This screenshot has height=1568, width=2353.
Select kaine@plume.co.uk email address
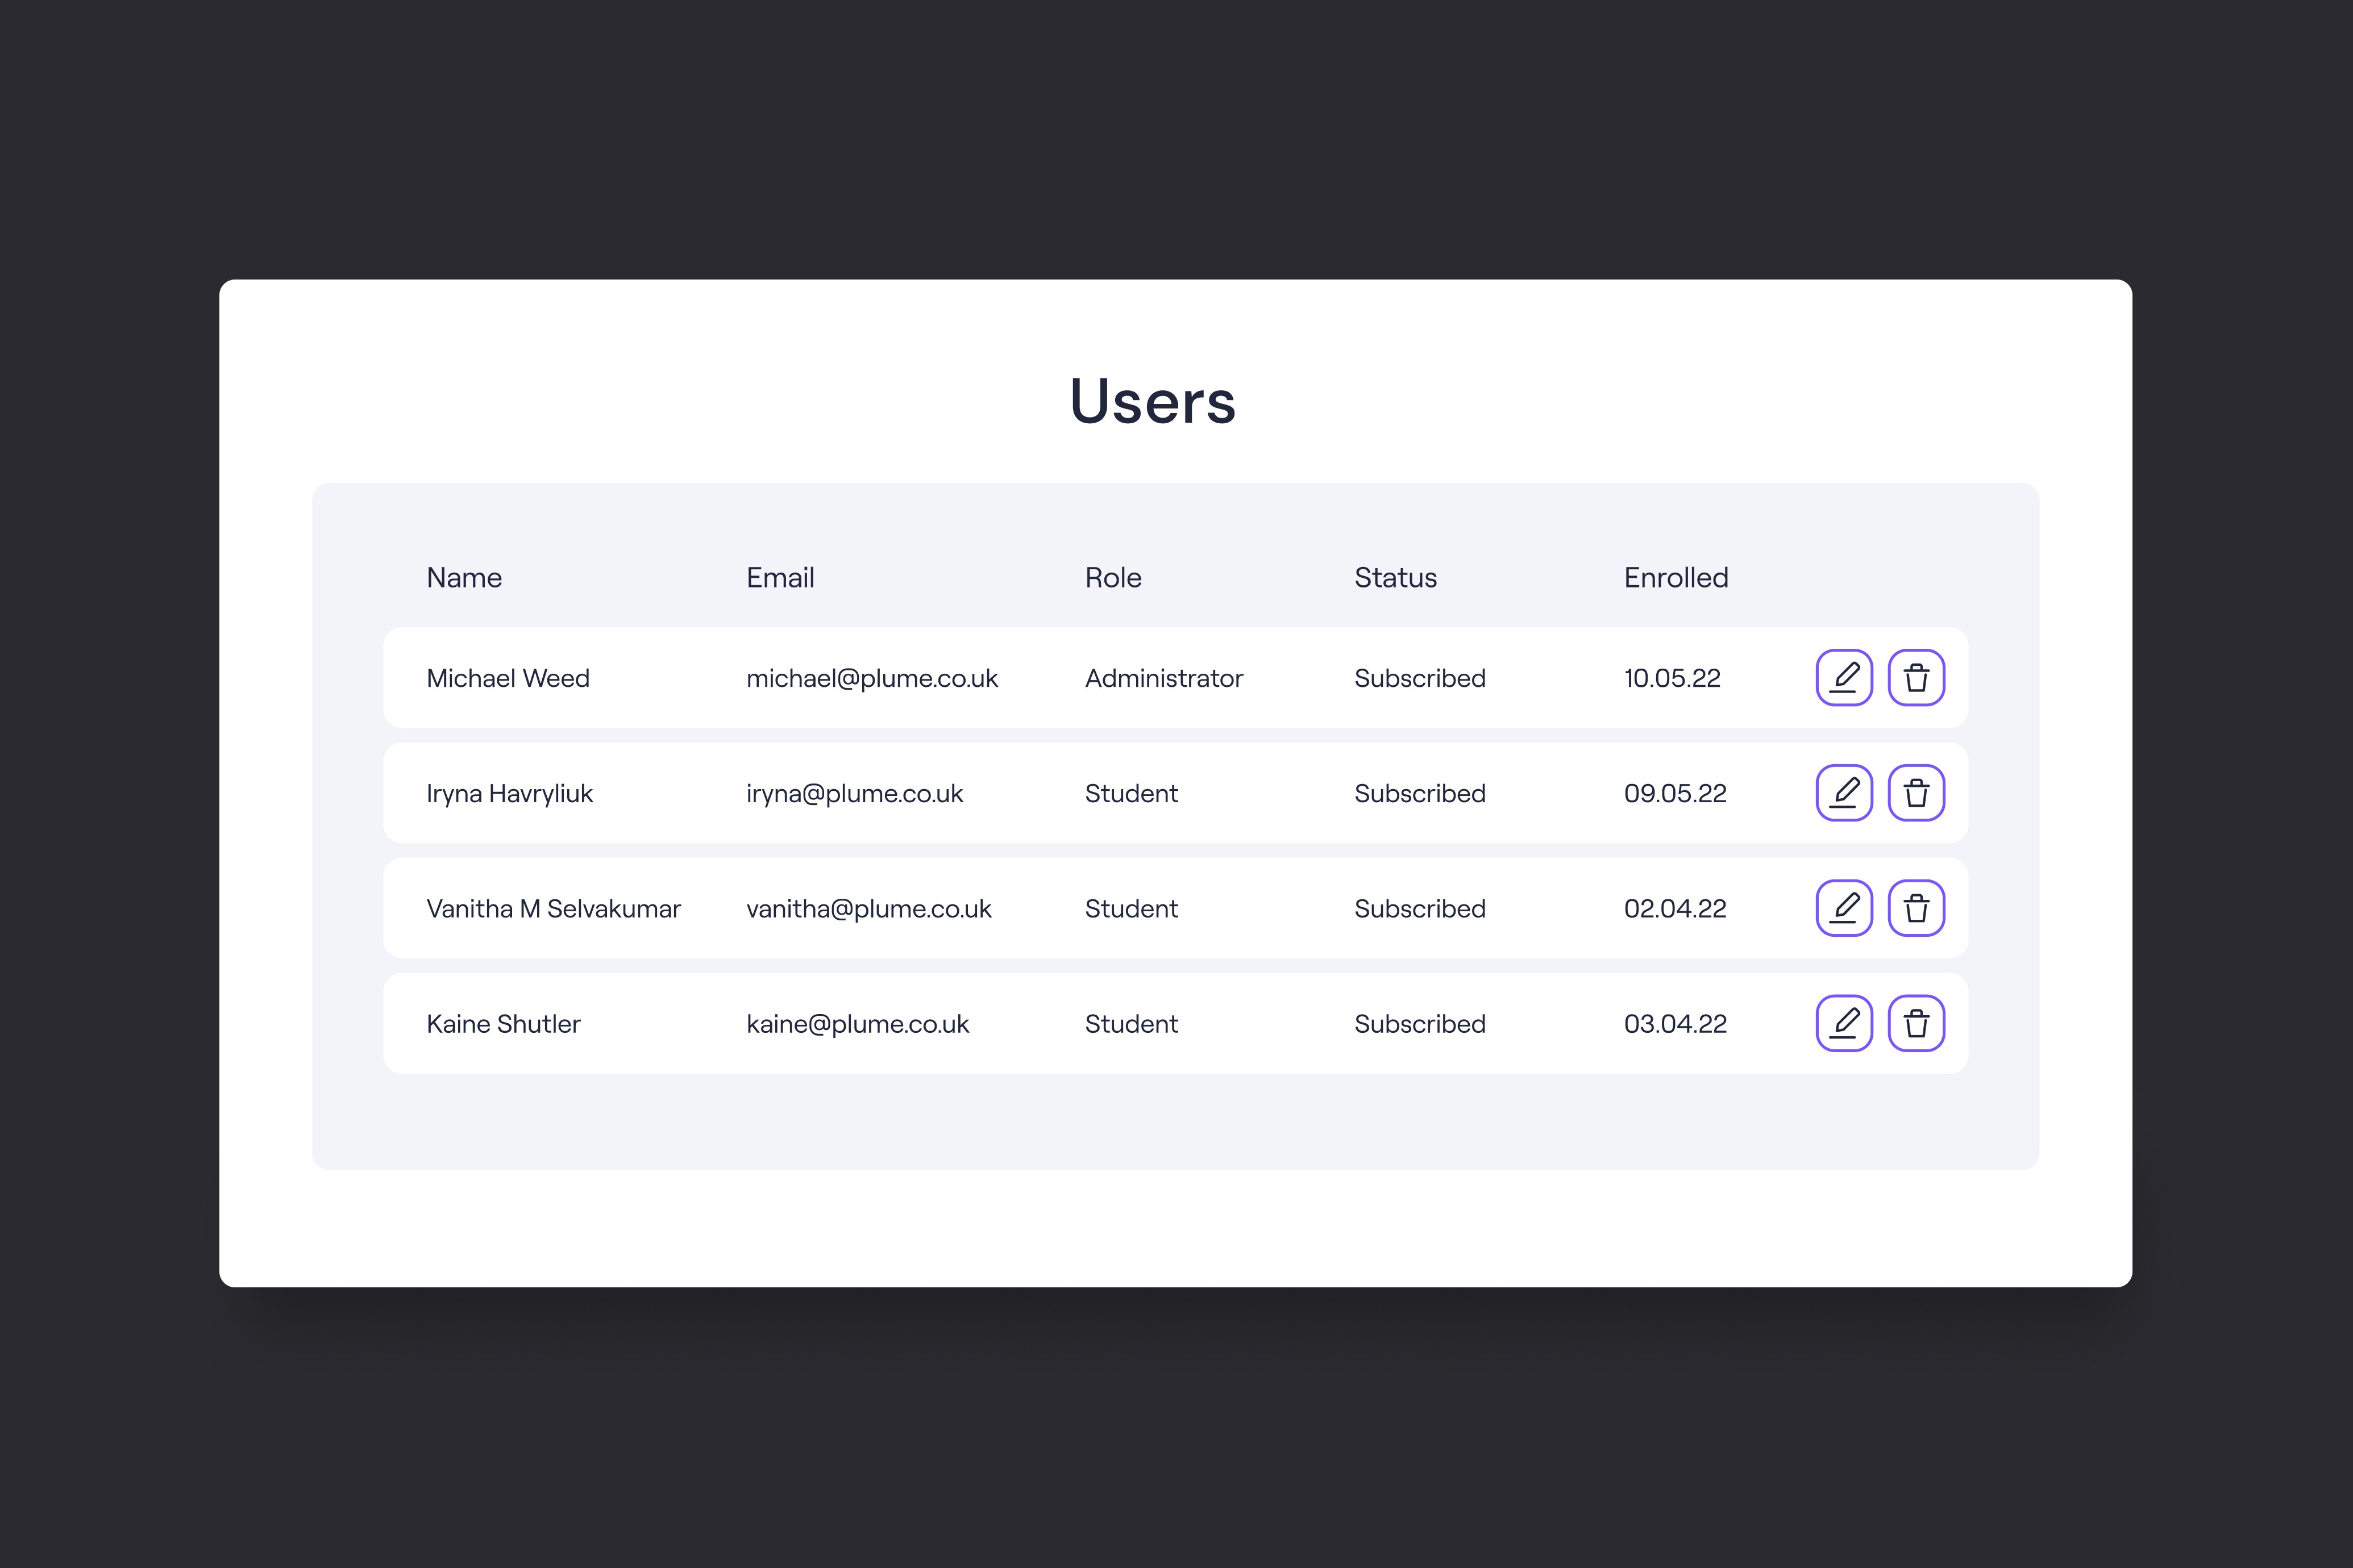coord(857,1024)
